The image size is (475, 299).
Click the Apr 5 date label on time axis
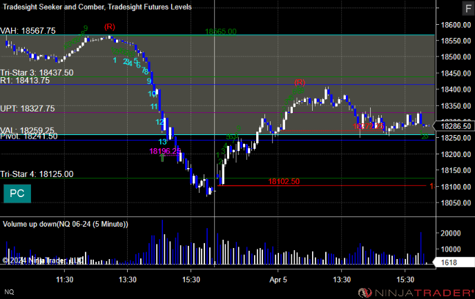coord(278,280)
